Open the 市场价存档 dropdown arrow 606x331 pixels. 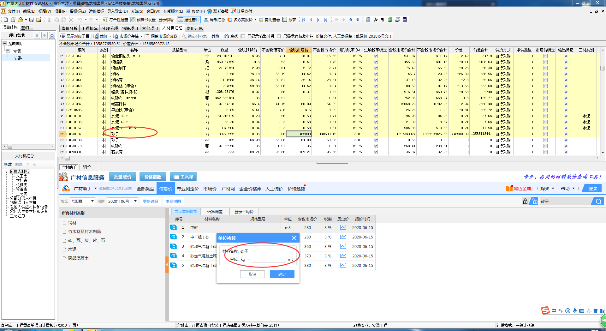[141, 36]
